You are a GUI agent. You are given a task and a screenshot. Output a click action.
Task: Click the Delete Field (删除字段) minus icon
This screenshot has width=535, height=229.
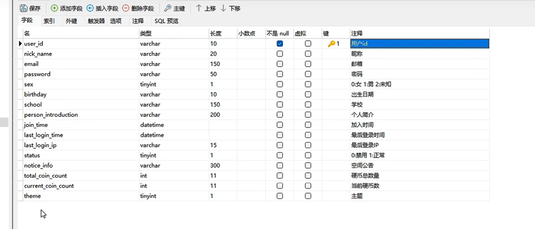pos(126,8)
